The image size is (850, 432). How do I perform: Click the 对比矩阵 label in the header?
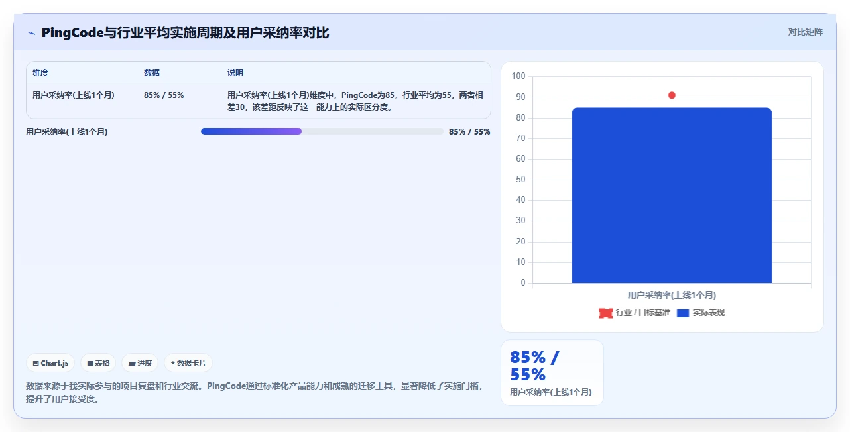pos(806,32)
